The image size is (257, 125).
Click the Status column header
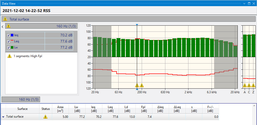(x=45, y=109)
